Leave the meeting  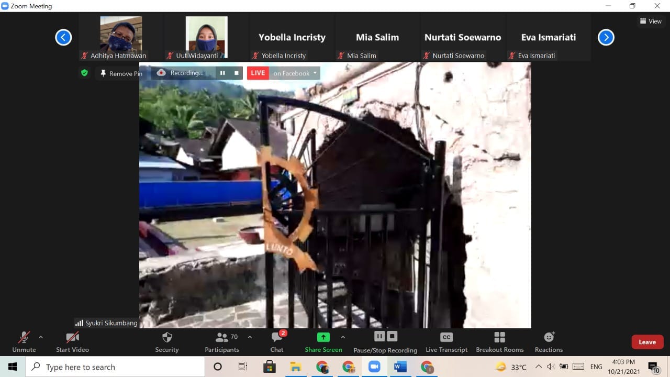pyautogui.click(x=647, y=341)
